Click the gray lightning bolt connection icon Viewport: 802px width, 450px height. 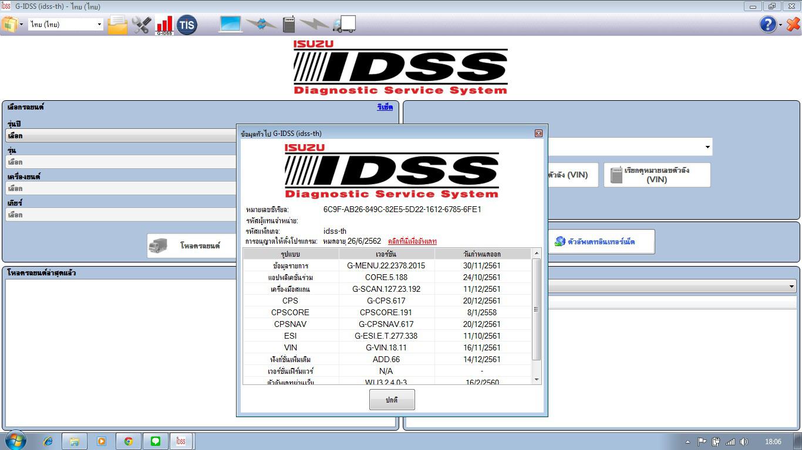tap(314, 24)
